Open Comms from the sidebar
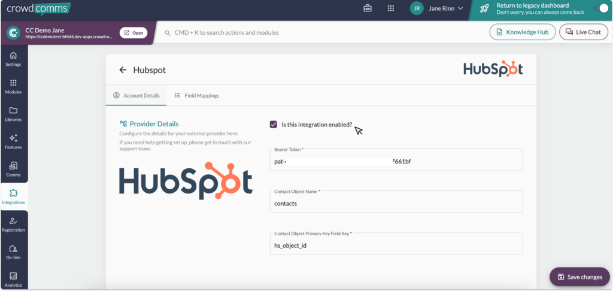613x291 pixels. click(x=13, y=169)
